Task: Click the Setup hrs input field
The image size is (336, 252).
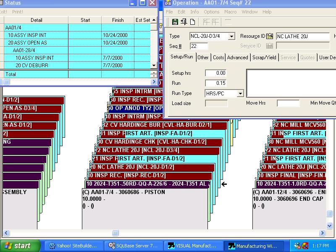Action: [x=215, y=73]
